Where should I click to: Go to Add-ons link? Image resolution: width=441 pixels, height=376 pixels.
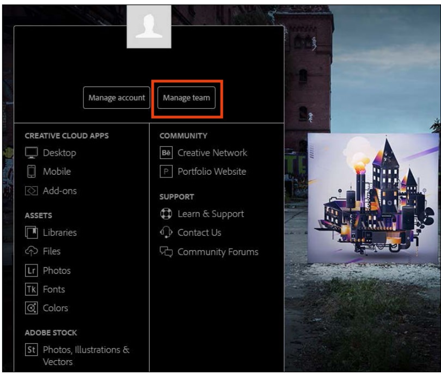coord(60,191)
